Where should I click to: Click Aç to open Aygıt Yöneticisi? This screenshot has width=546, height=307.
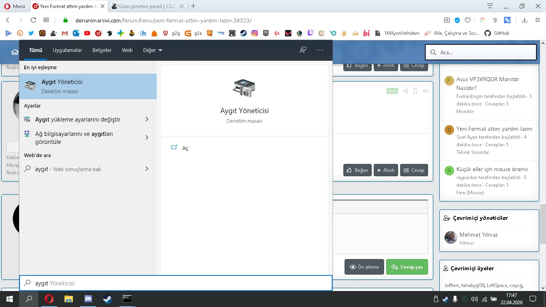[x=185, y=148]
